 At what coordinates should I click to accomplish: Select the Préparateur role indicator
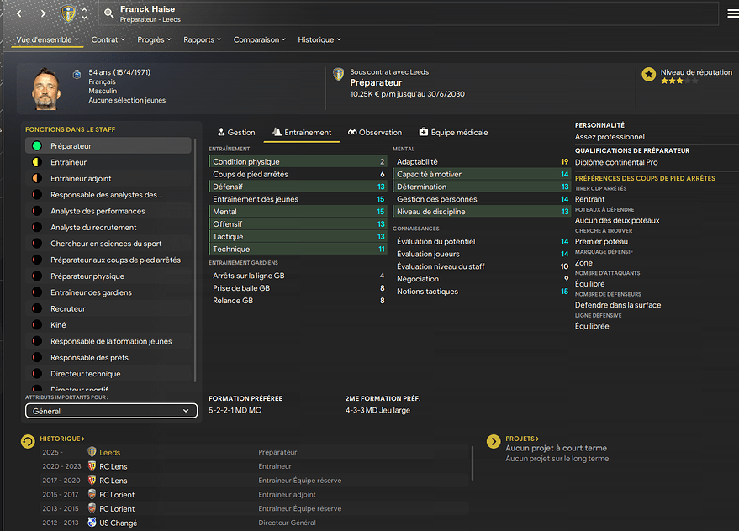pos(37,146)
